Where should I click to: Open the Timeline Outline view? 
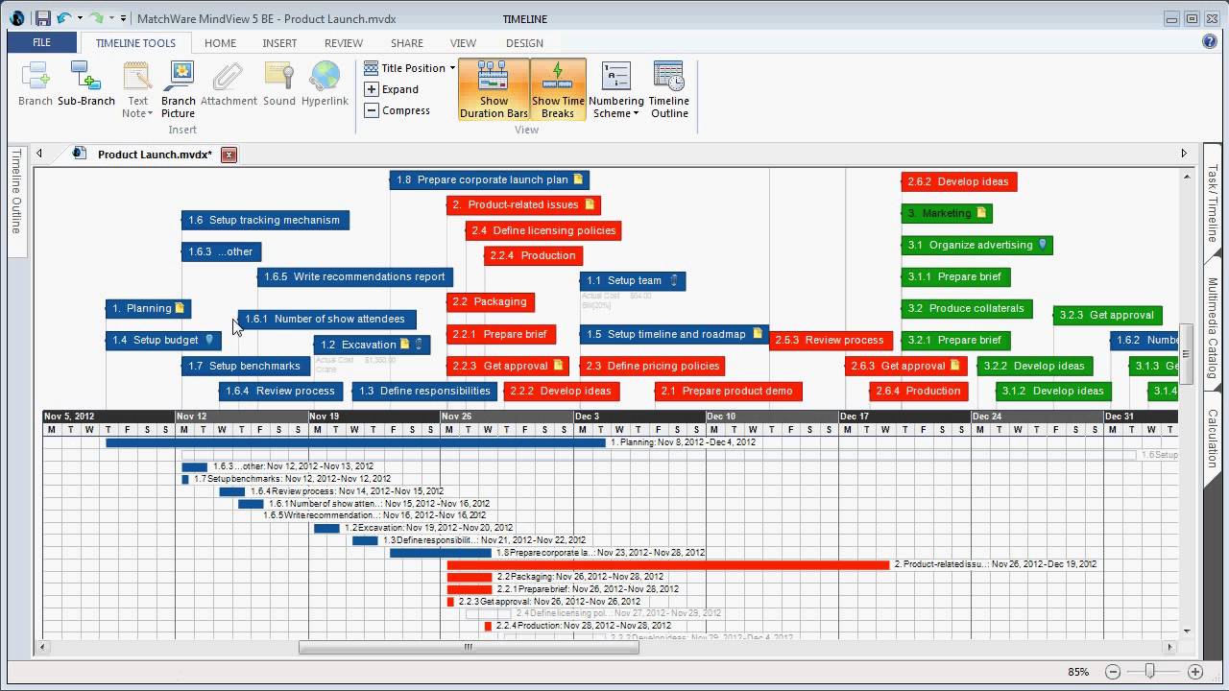point(668,89)
